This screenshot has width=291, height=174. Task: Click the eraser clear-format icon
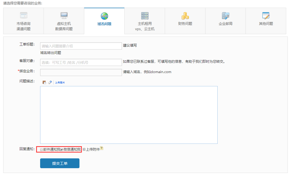(50, 82)
